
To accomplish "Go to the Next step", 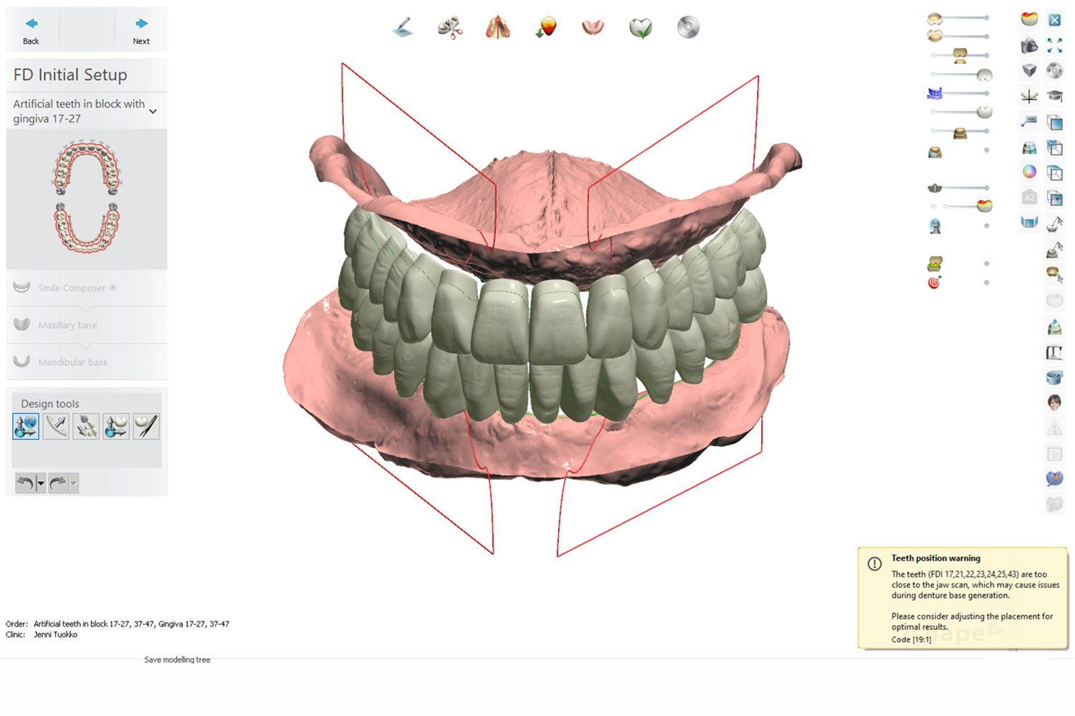I will coord(141,31).
